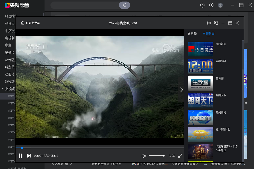Enter fullscreen with the expand arrows icon
The image size is (254, 169).
pos(180,156)
